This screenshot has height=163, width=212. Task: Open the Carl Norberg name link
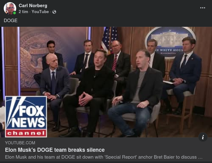[x=33, y=6]
